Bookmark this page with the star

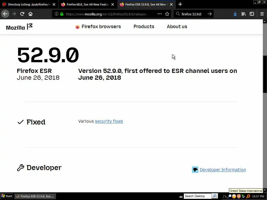(x=167, y=14)
